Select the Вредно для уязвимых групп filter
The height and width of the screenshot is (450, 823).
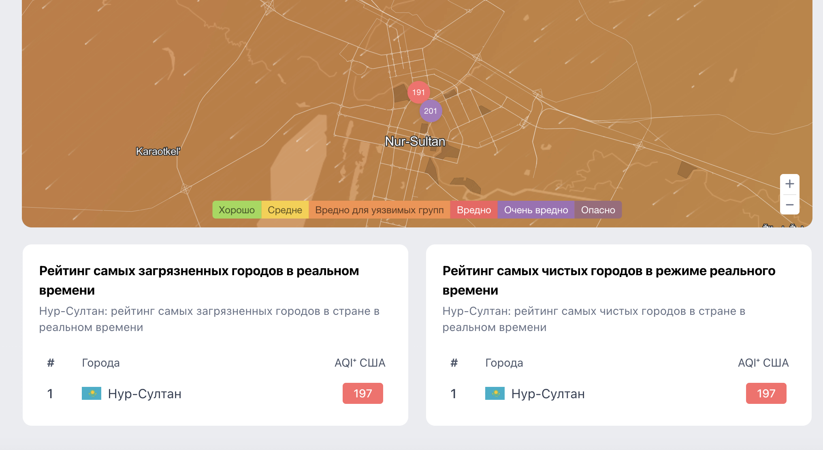[x=380, y=210]
